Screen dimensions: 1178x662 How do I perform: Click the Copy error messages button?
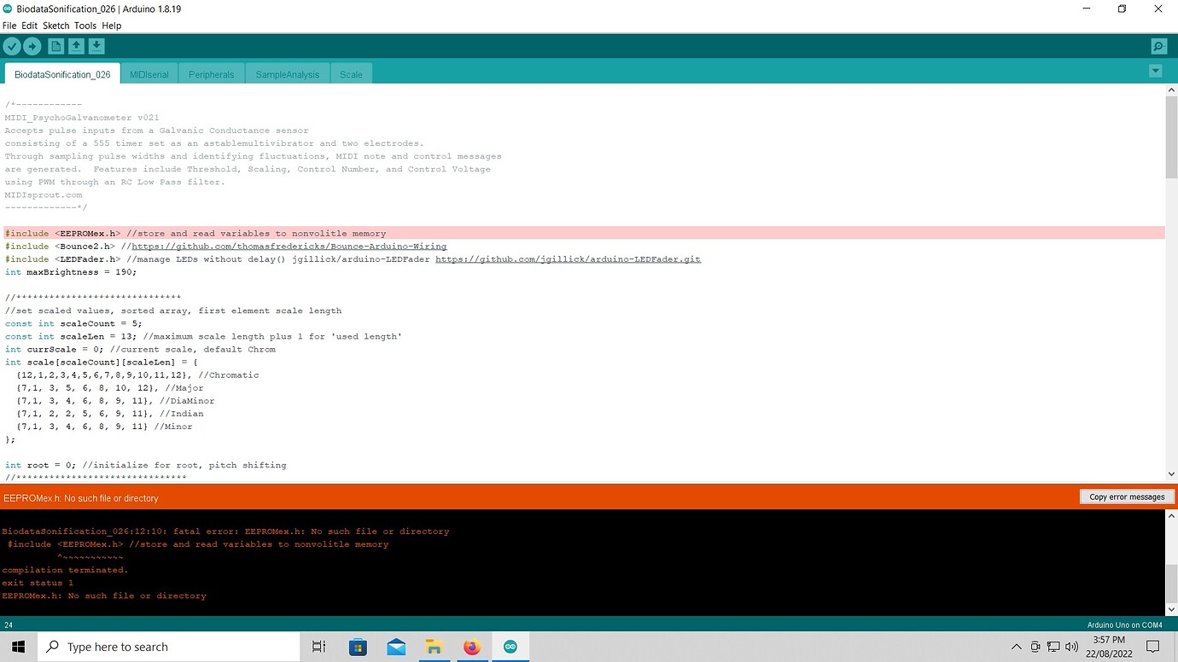click(1127, 496)
